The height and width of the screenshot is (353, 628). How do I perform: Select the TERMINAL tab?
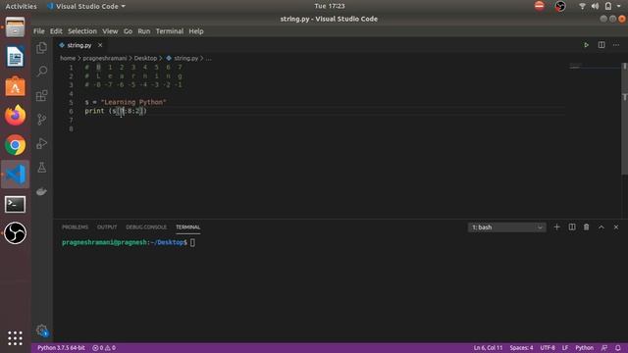[187, 227]
